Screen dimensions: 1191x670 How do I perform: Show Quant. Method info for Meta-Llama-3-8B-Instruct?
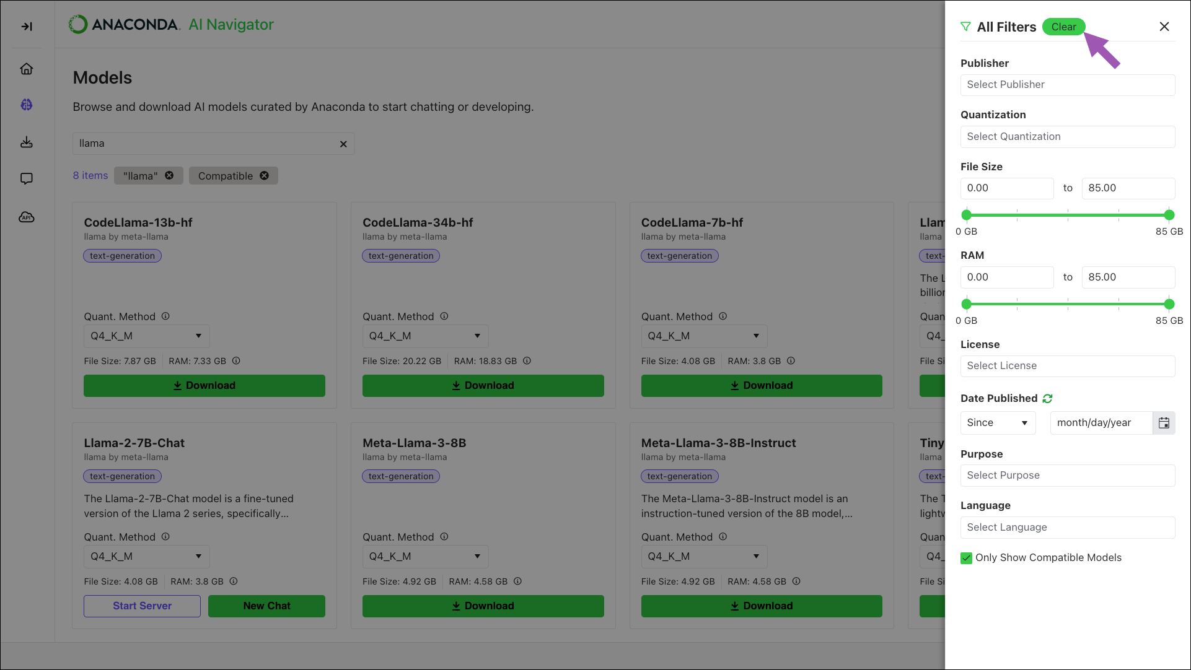pos(723,536)
